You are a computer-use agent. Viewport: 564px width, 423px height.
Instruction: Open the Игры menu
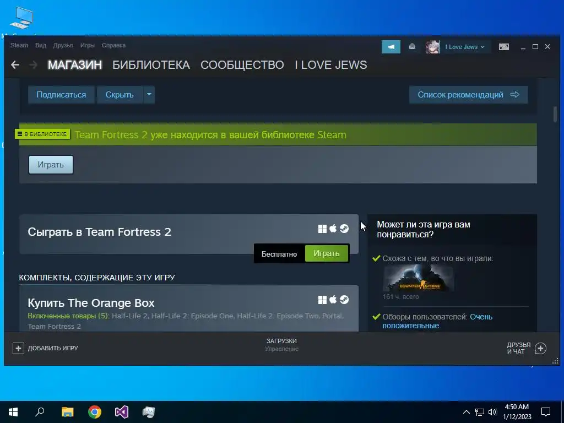pos(88,45)
